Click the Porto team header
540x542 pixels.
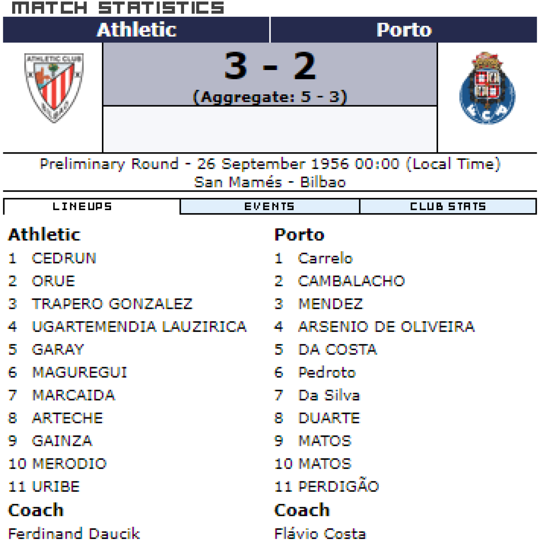pyautogui.click(x=404, y=30)
